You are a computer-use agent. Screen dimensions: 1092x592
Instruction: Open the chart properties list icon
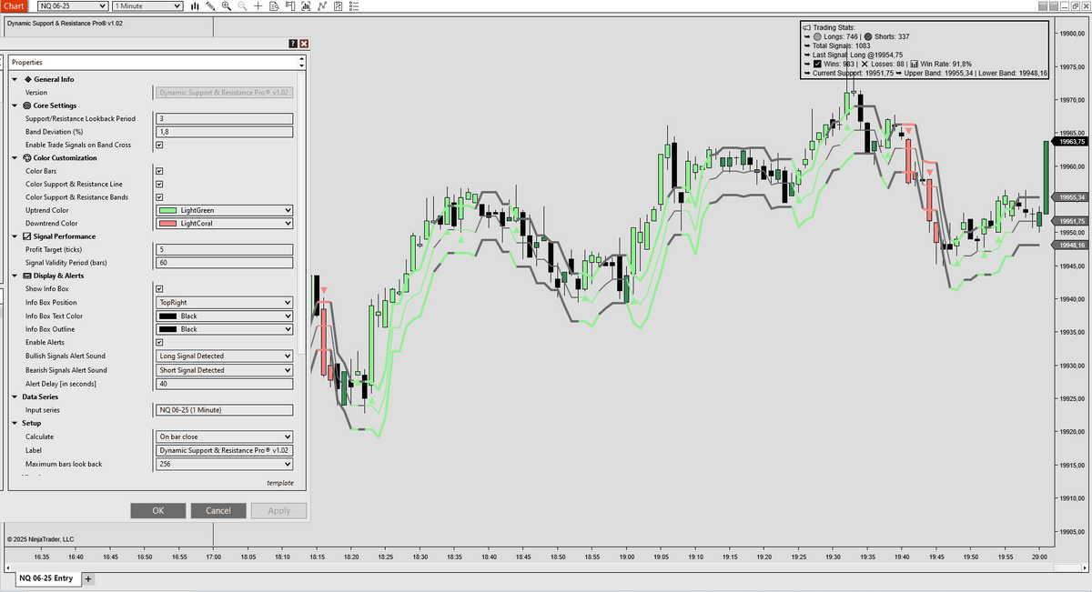coord(354,6)
